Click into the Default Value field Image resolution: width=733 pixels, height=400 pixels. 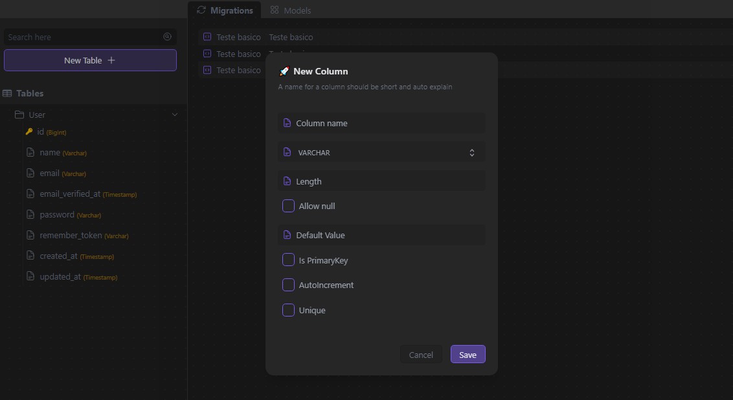coord(387,235)
